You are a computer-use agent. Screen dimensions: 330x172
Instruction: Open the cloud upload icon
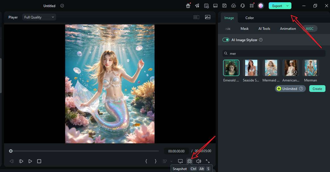pos(234,6)
